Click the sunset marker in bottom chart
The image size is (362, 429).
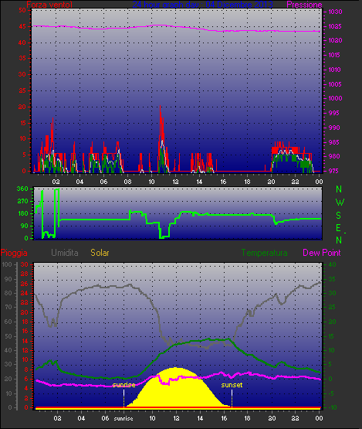coord(232,385)
